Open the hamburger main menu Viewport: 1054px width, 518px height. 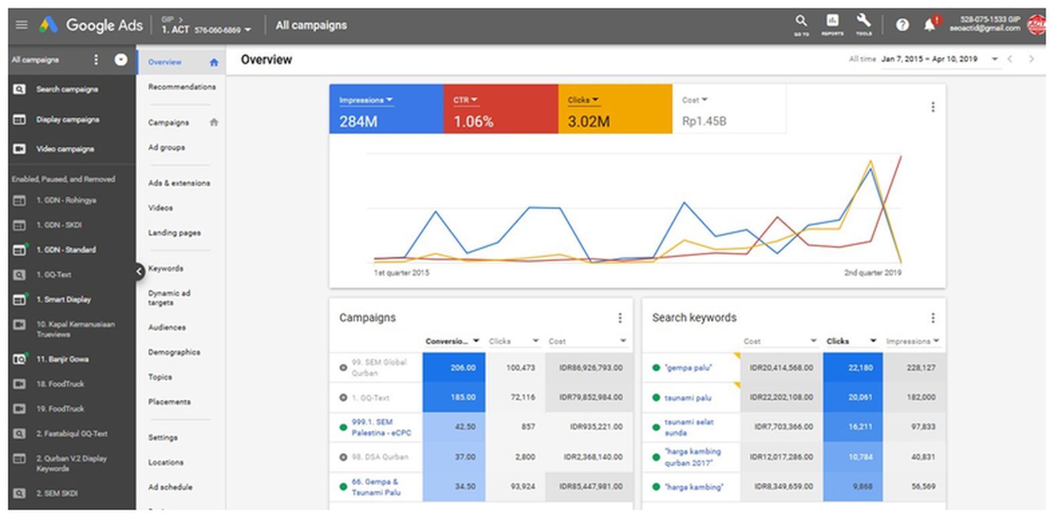21,25
